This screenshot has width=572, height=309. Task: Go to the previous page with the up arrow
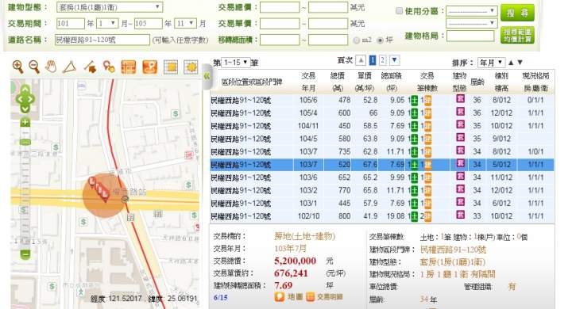(x=361, y=60)
